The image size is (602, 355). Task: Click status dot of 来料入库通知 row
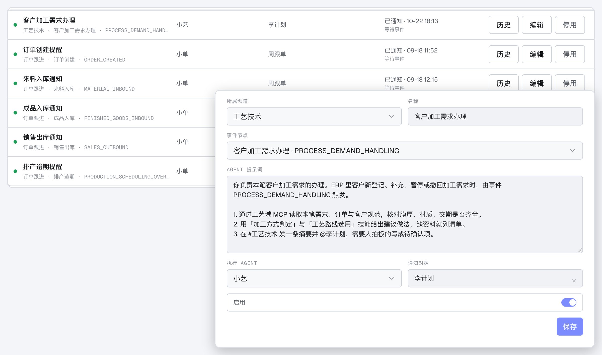point(15,83)
